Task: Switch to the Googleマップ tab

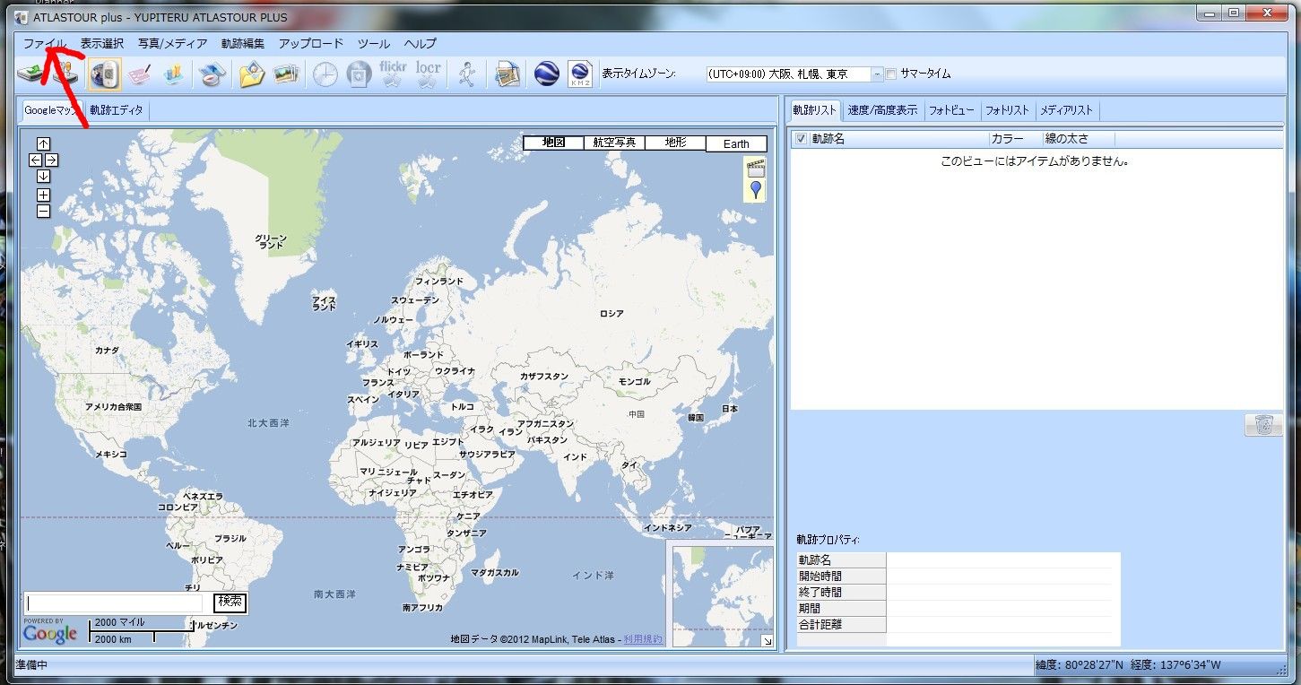Action: (51, 110)
